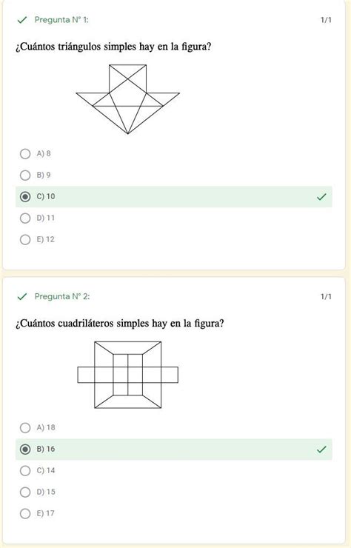Click the question text about cuadriláteros simples
This screenshot has width=351, height=548.
click(x=119, y=324)
